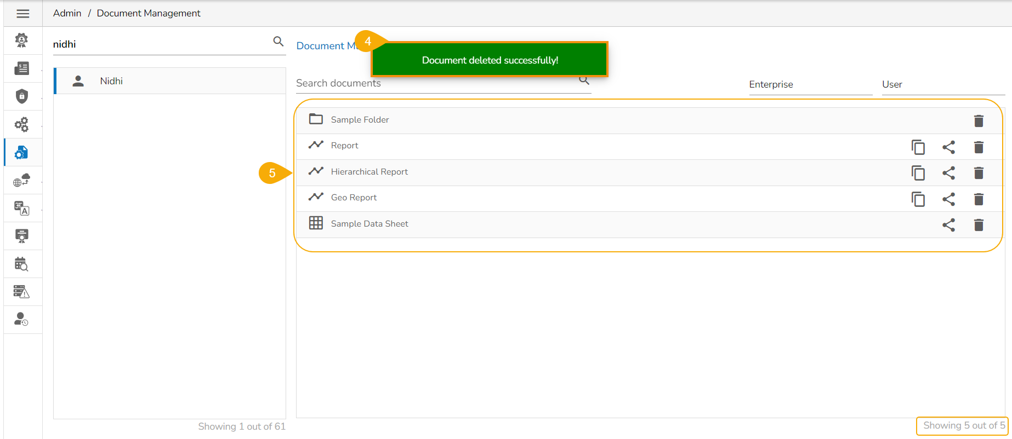Open the billing document sidebar icon
This screenshot has height=439, width=1012.
point(21,68)
